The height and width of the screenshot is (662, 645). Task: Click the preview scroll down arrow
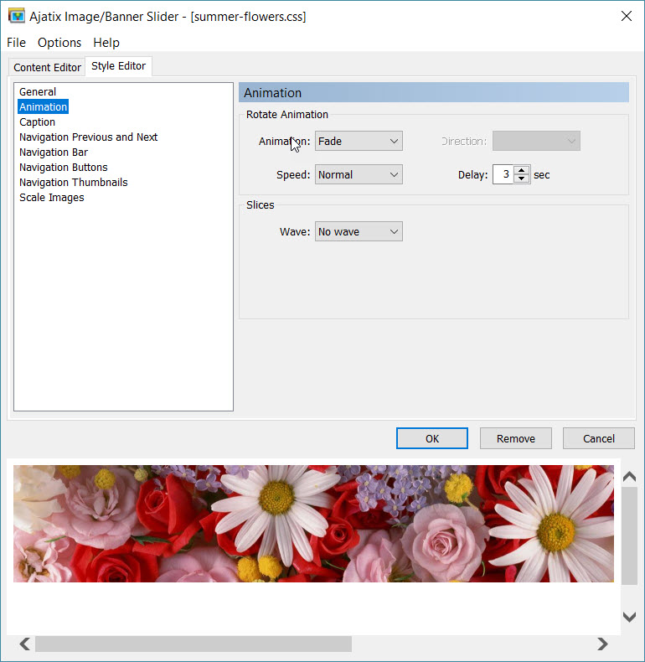[629, 617]
